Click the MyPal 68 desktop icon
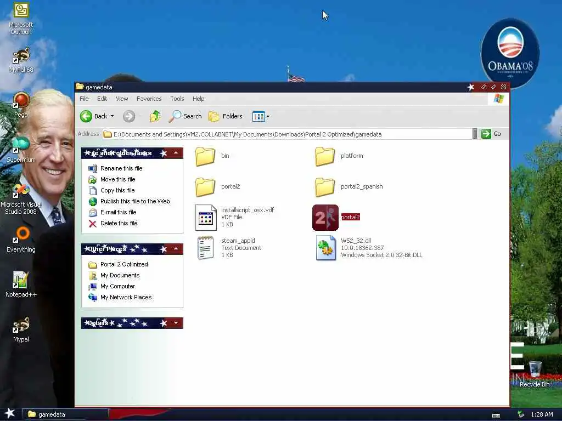The height and width of the screenshot is (421, 562). pos(21,55)
